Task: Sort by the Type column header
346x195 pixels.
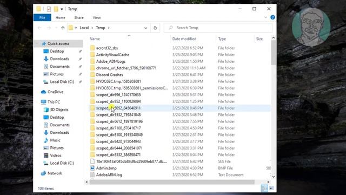Action: coord(222,38)
